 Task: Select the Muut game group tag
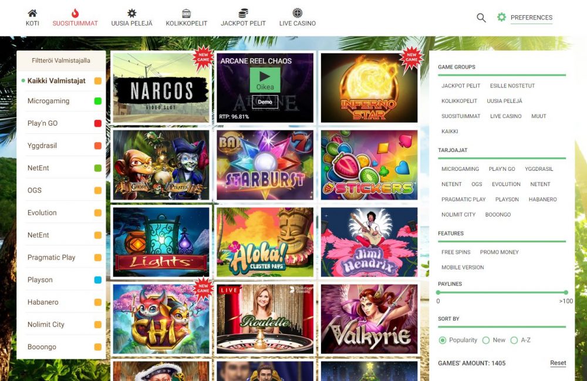[x=539, y=116]
